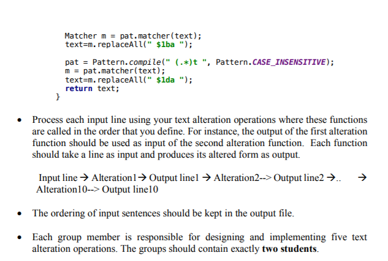Click the green string "$1ba" in the code

[x=165, y=45]
